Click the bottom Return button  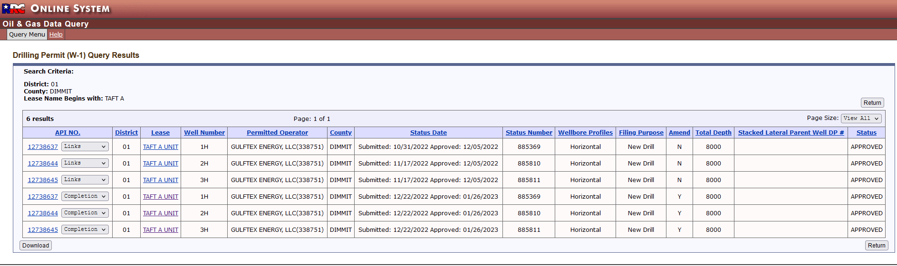pos(877,246)
